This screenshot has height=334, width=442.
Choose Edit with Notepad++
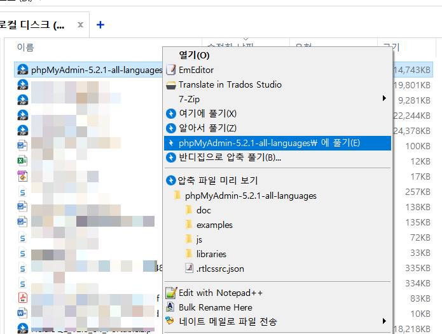tap(277, 293)
